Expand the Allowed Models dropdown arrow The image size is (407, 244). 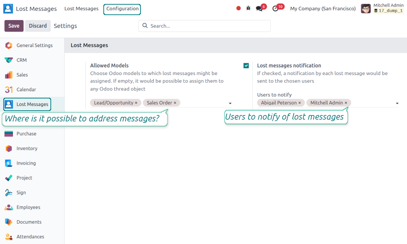pos(230,103)
